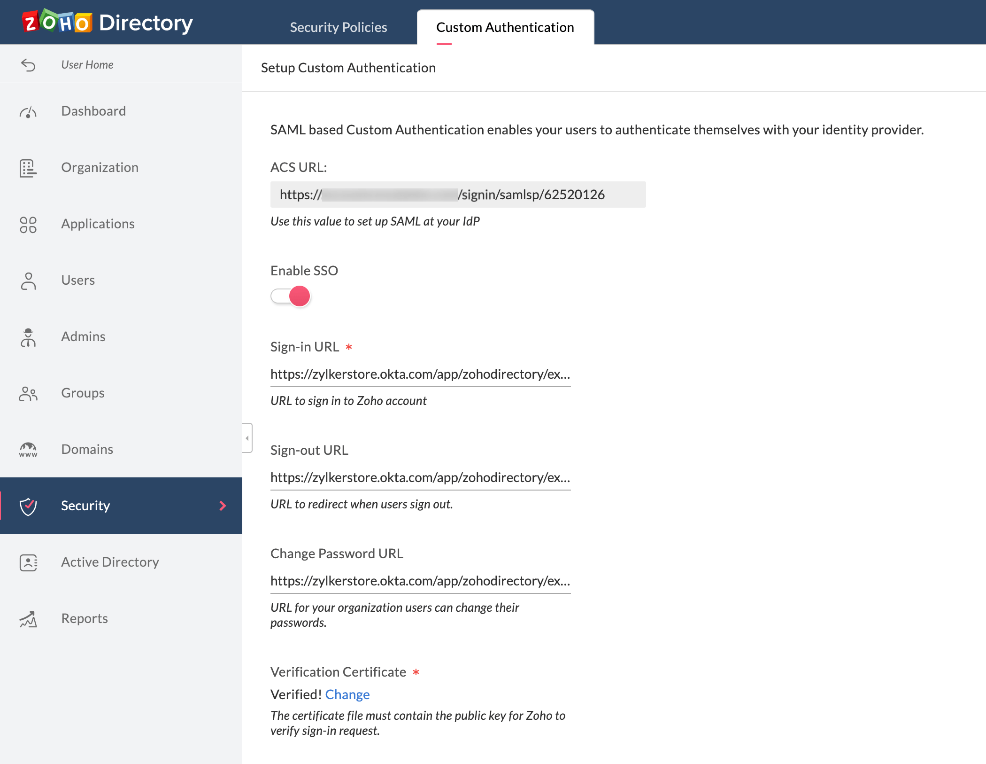Switch to the Security Policies tab
The width and height of the screenshot is (986, 764).
(x=338, y=27)
